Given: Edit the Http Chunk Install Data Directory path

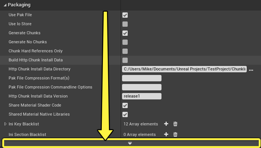Looking at the screenshot, I should pos(184,69).
